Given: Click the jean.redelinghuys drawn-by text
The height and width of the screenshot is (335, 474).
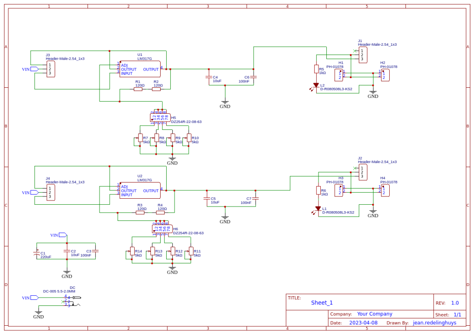Looking at the screenshot, I should 434,323.
